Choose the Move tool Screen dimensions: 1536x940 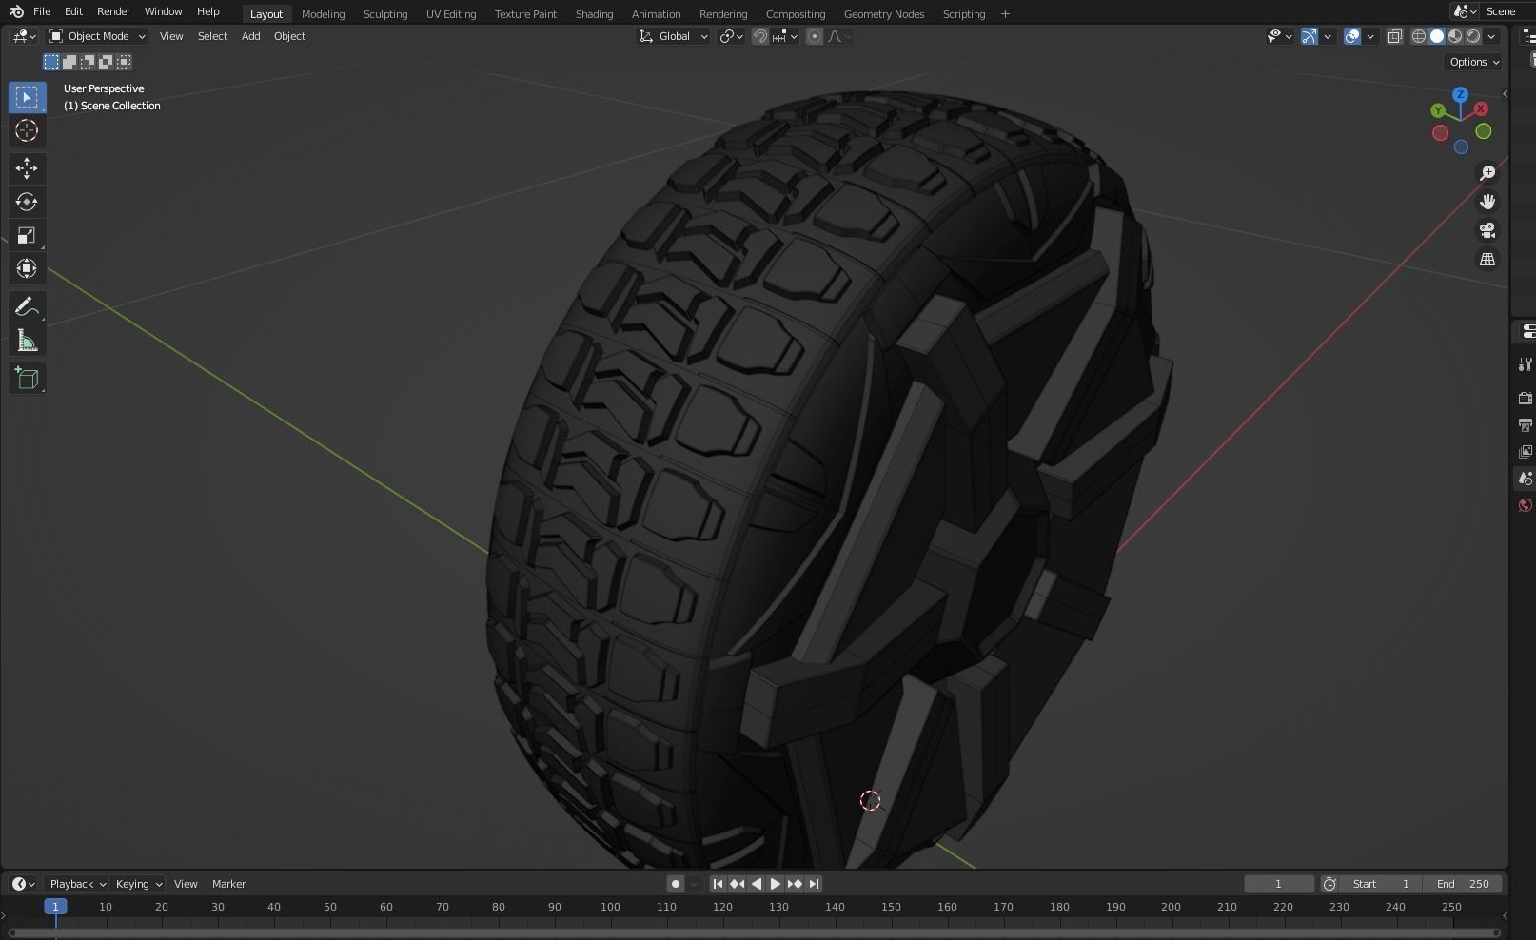[x=27, y=168]
